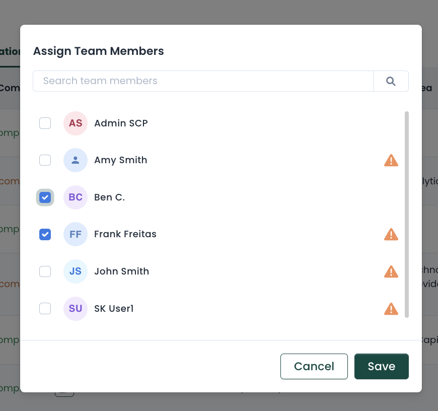Click the warning icon on John Smith's row
The image size is (438, 411).
click(391, 271)
